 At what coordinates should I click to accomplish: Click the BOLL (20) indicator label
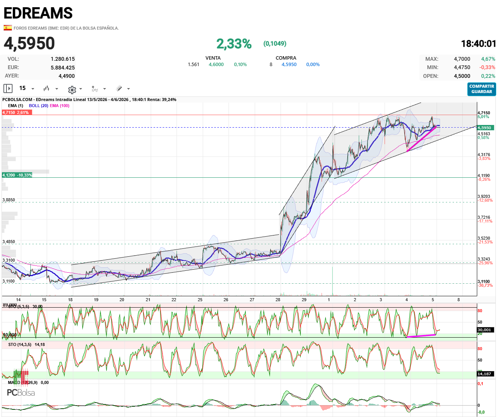coord(38,106)
